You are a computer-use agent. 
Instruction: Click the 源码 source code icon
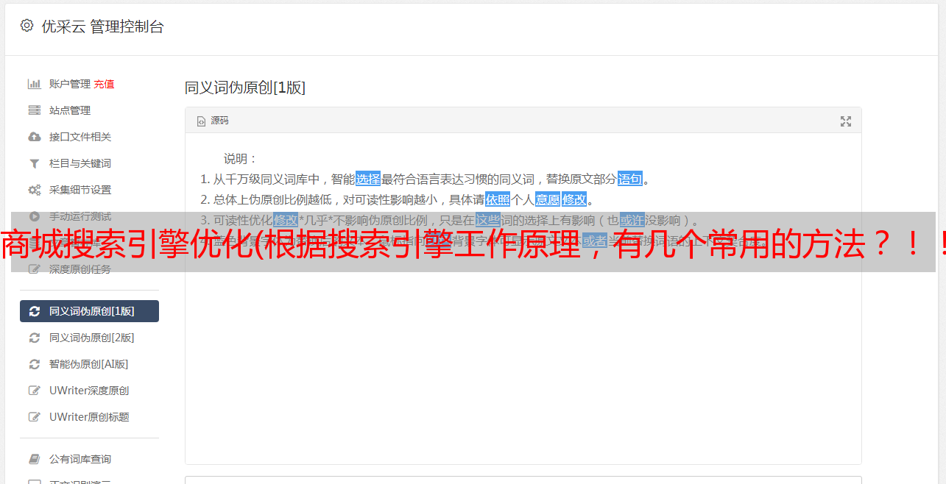[201, 121]
